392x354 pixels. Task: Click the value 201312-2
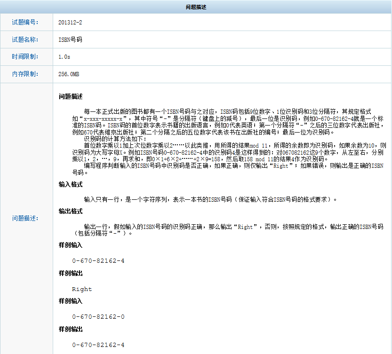70,23
